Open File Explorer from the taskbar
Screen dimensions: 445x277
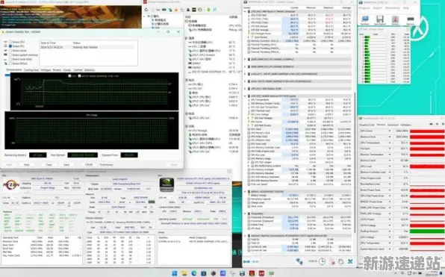pos(184,273)
